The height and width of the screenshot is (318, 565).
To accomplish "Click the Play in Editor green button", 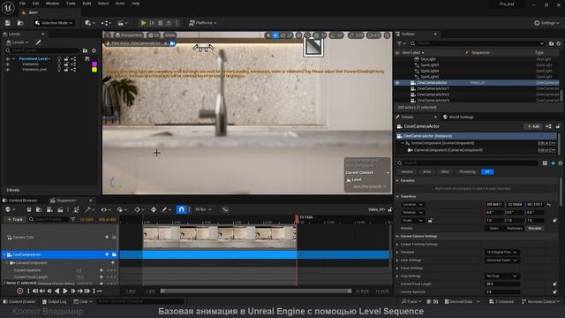I will (143, 23).
